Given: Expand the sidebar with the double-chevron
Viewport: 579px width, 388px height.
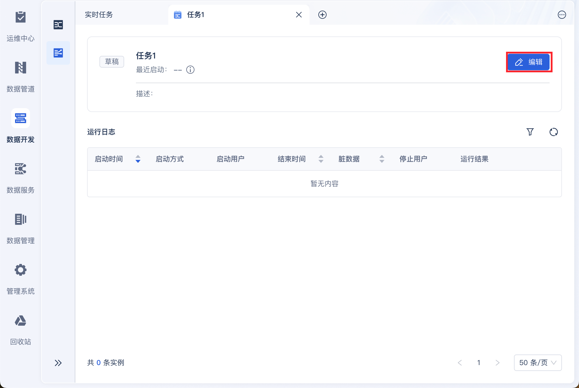Looking at the screenshot, I should [58, 363].
